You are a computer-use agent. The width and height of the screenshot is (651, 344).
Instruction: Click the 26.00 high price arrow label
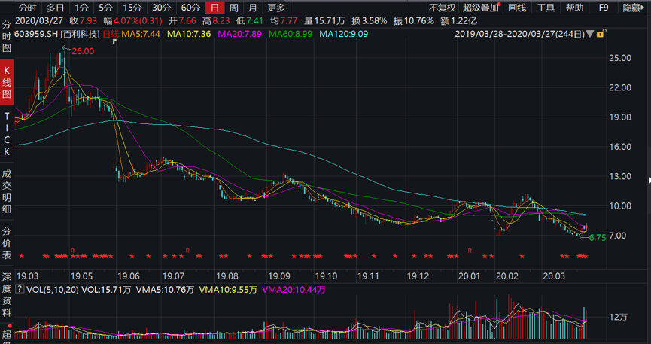(82, 50)
